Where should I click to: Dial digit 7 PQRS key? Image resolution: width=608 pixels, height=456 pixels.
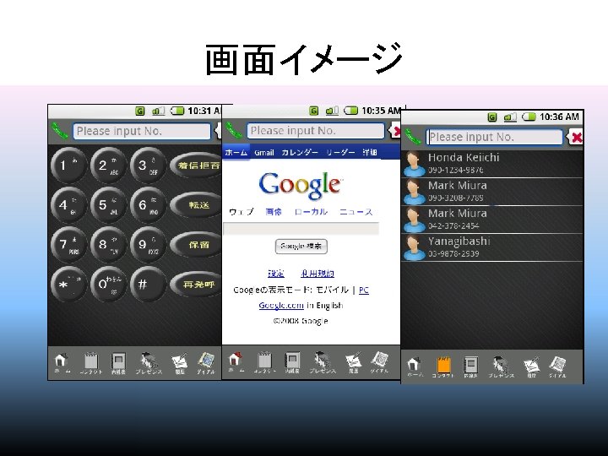coord(68,245)
